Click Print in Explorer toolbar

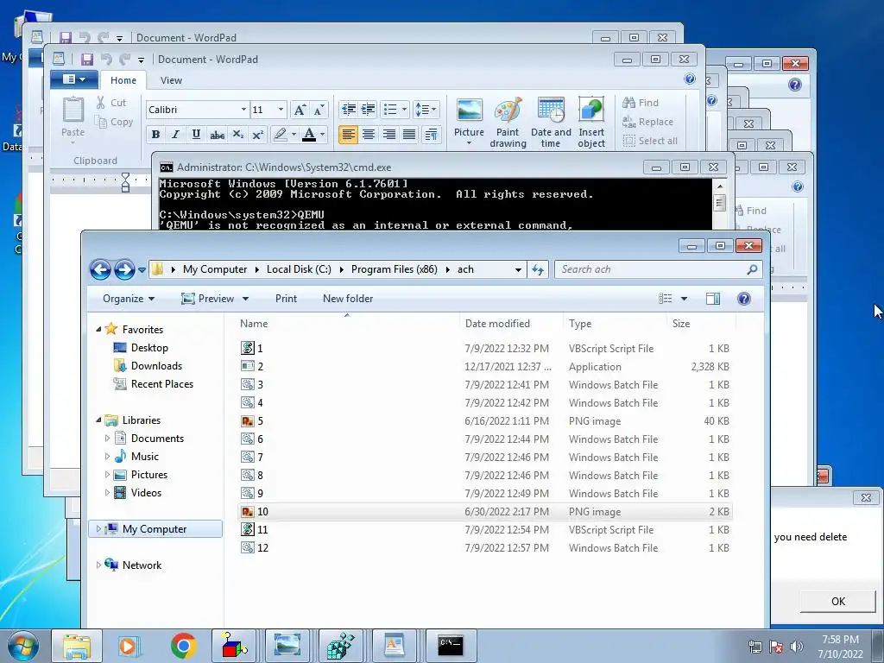[x=286, y=299]
